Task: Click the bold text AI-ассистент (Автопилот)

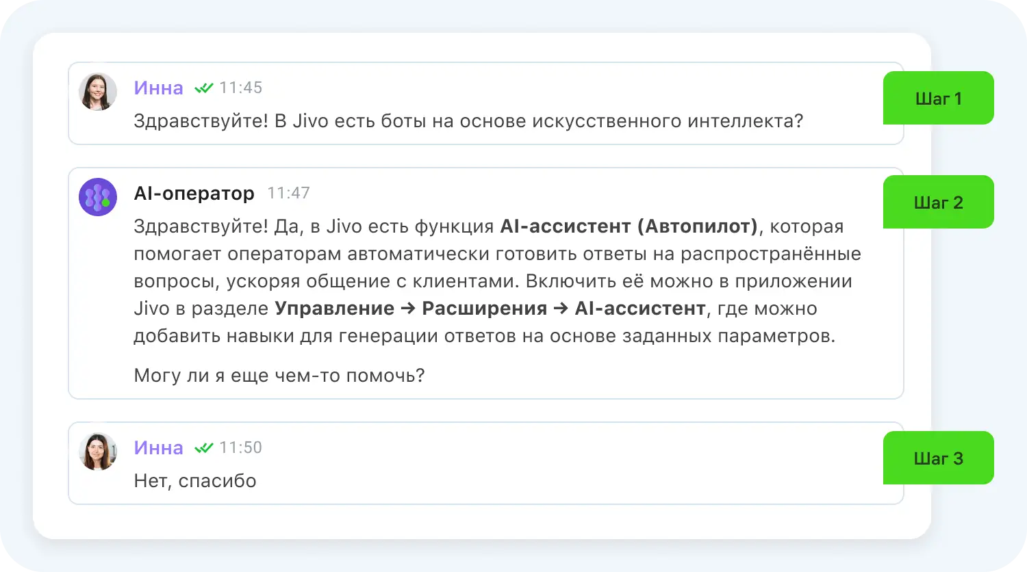Action: pos(629,226)
